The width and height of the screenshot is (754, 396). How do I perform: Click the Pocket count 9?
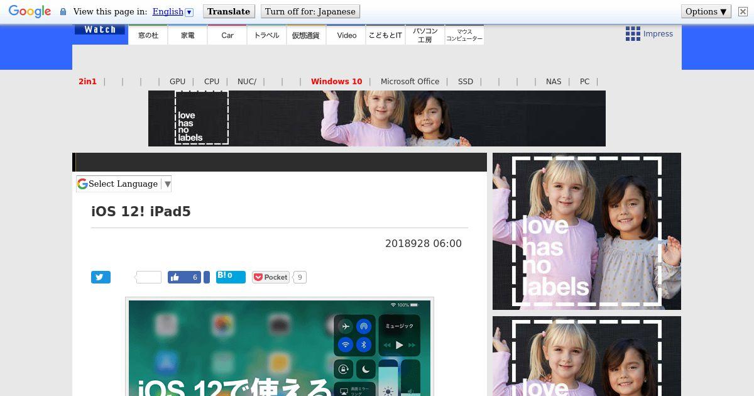point(300,277)
